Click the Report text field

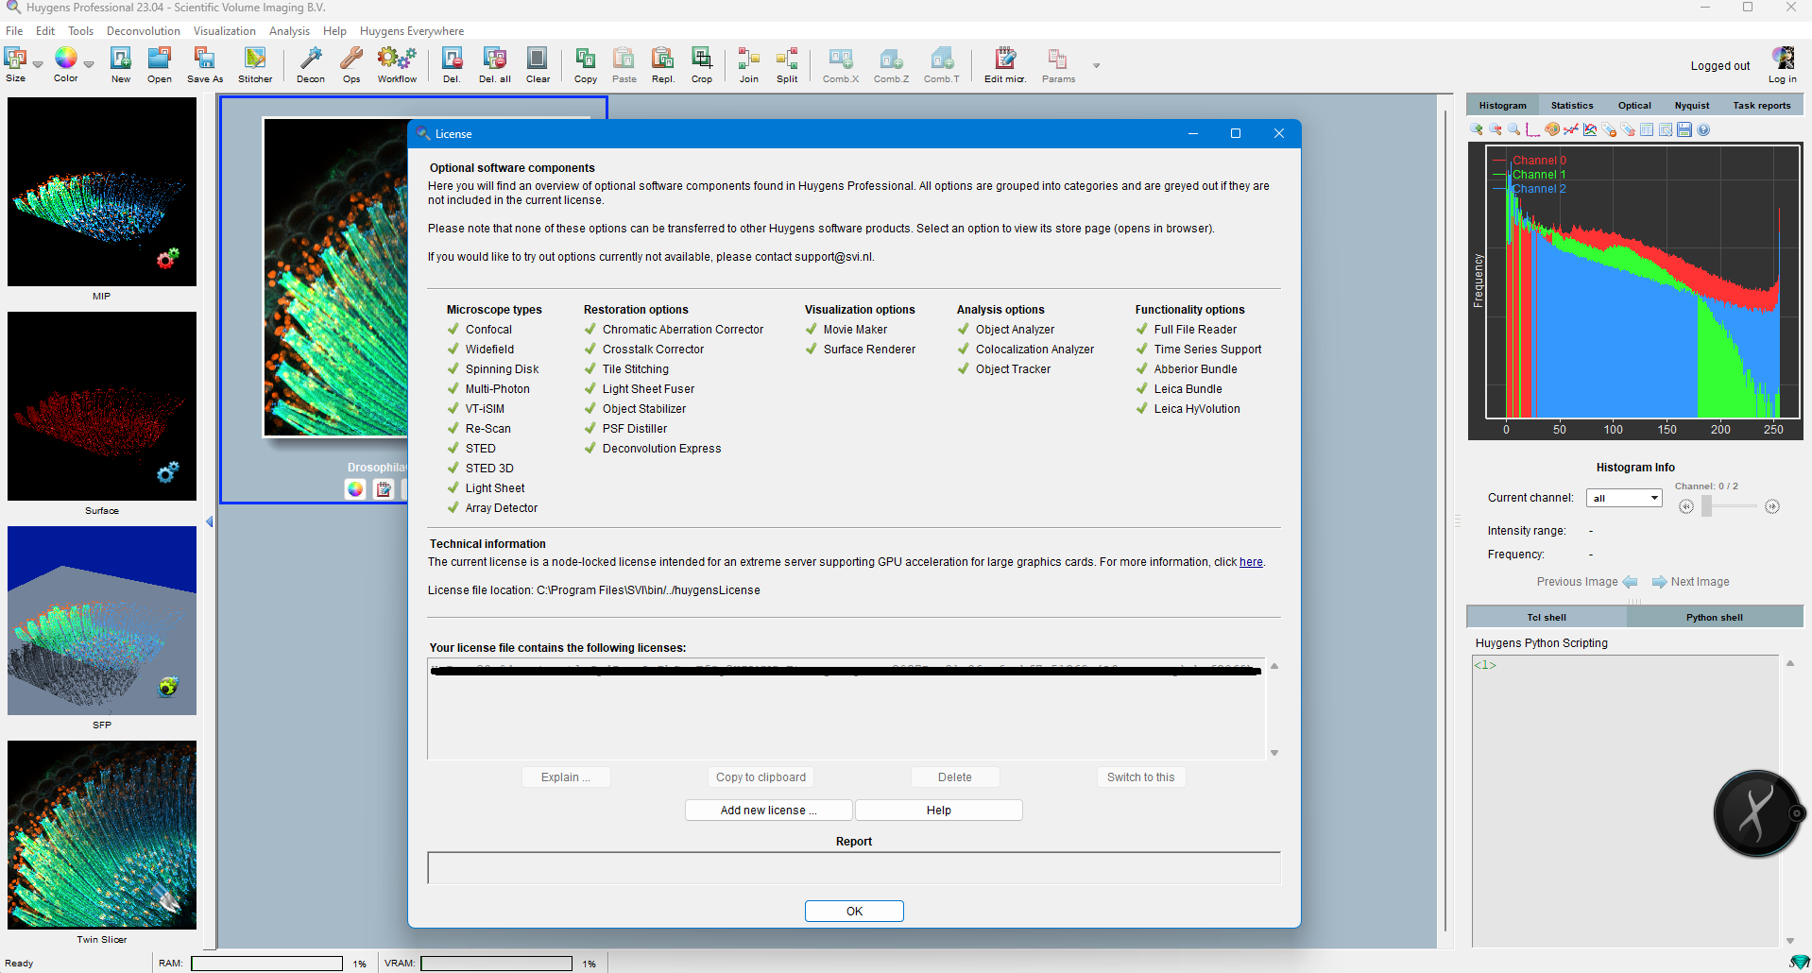(854, 867)
